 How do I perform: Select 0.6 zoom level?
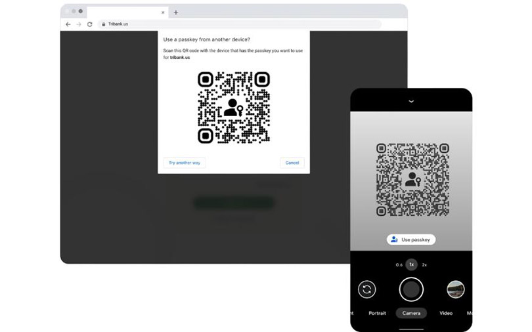pos(399,265)
